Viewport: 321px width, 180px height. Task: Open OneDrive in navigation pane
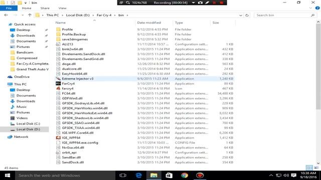point(22,76)
